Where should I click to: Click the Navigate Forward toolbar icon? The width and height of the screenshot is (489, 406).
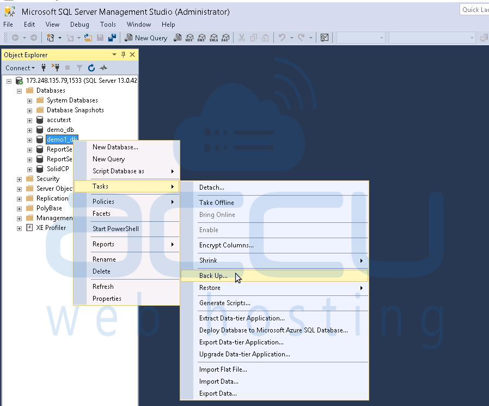click(34, 38)
